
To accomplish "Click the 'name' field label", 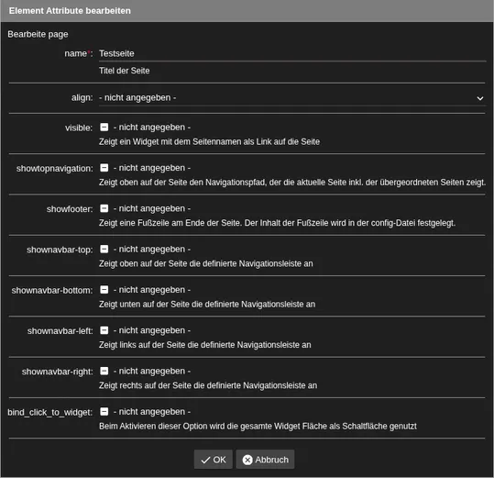I will [79, 53].
